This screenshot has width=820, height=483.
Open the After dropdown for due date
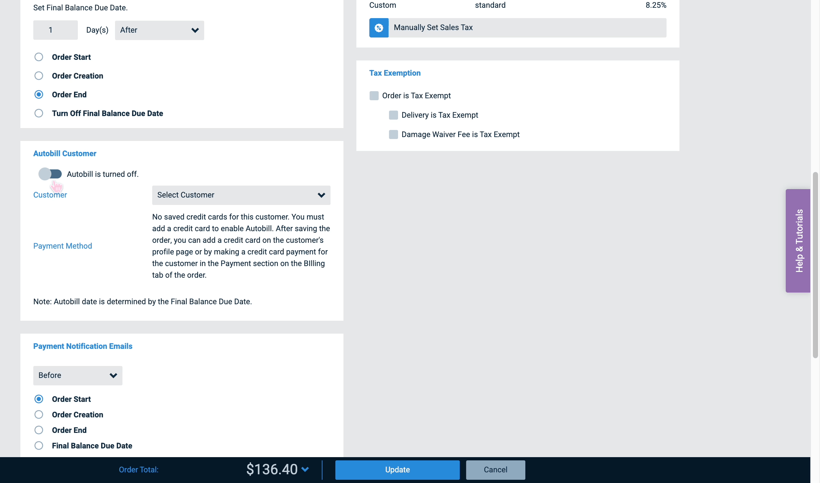click(x=160, y=30)
